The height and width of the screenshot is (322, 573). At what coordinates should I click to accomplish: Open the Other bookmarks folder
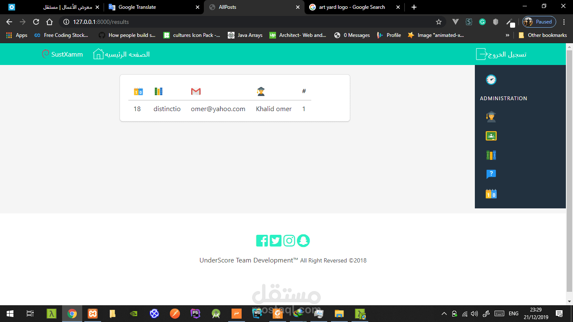(x=543, y=35)
